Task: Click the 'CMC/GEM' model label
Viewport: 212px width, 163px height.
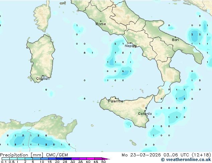Action: pos(57,155)
